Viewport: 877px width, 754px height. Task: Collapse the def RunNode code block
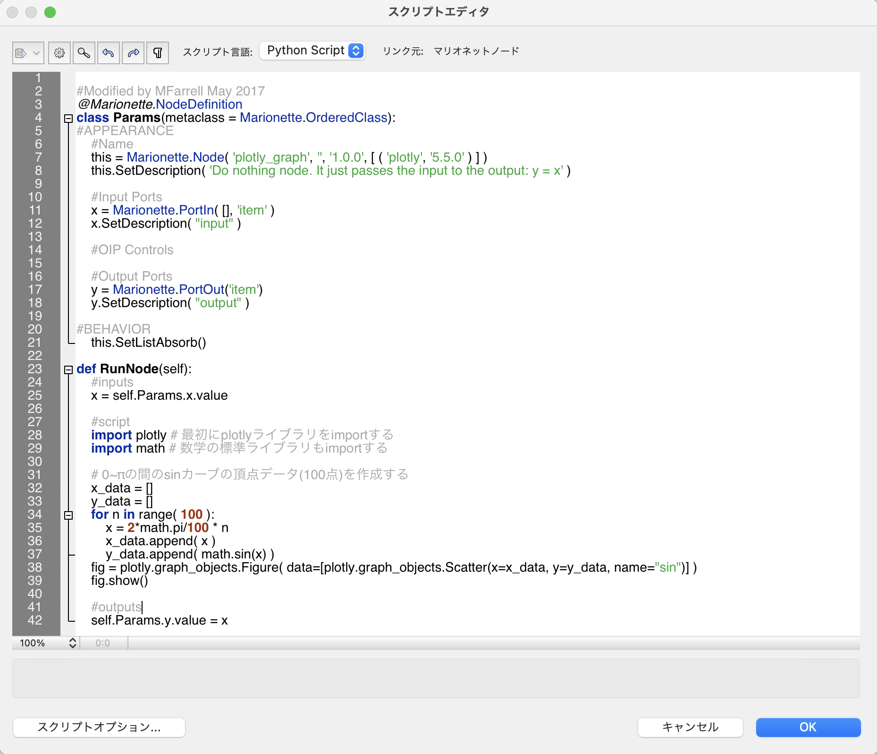coord(68,370)
